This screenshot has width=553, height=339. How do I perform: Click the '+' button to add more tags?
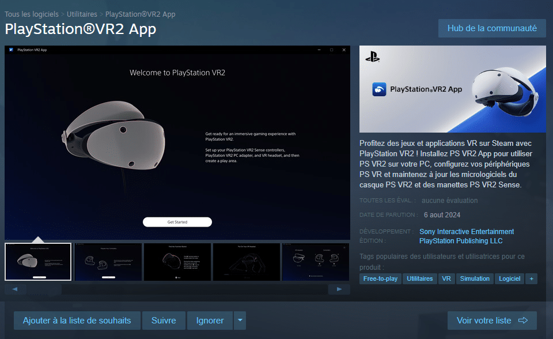point(531,278)
